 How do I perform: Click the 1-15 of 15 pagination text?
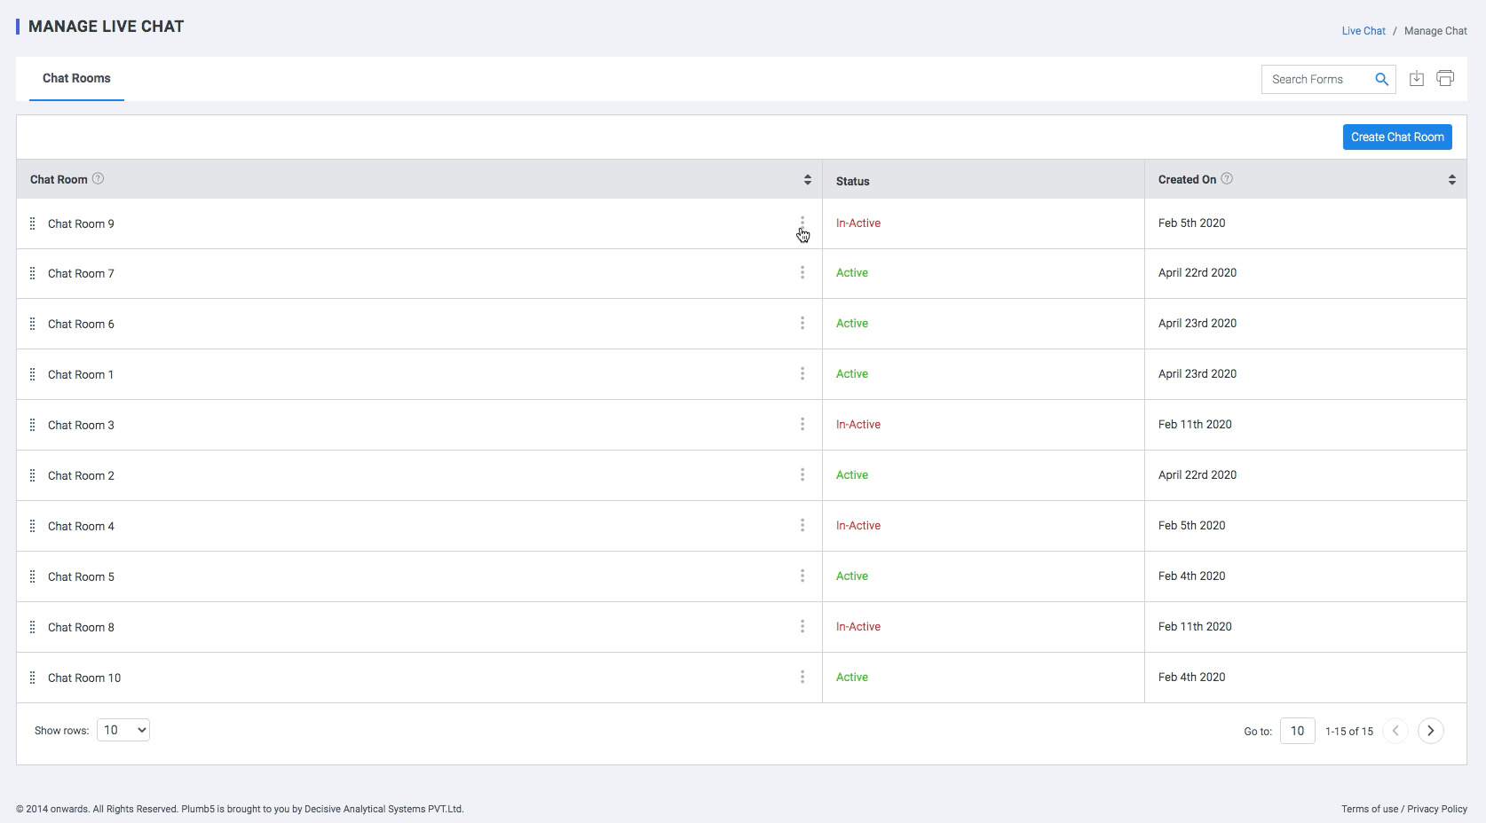[1349, 732]
